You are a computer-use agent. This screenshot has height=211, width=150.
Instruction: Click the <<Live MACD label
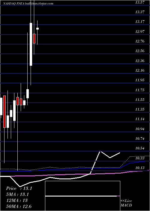126,203
